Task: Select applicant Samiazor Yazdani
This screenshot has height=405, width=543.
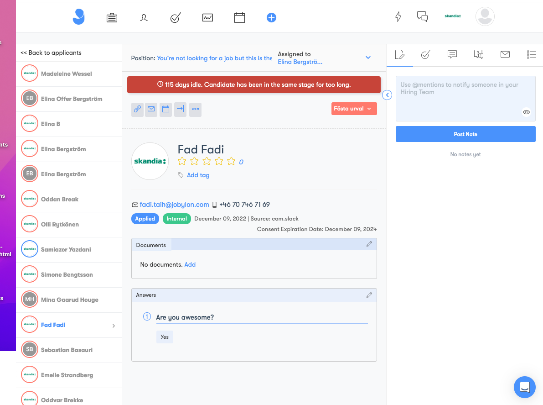Action: click(x=69, y=250)
